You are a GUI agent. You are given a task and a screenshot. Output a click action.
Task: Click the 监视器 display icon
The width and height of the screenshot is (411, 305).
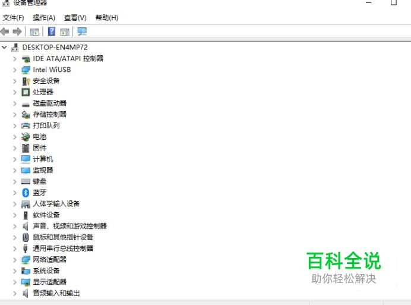pyautogui.click(x=26, y=171)
